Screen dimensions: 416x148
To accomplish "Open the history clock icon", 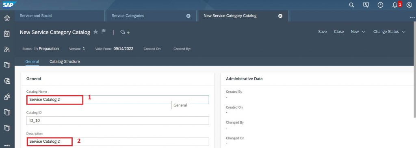I will [x=380, y=5].
